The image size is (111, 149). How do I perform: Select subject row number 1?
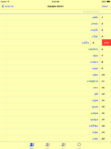click(x=55, y=17)
